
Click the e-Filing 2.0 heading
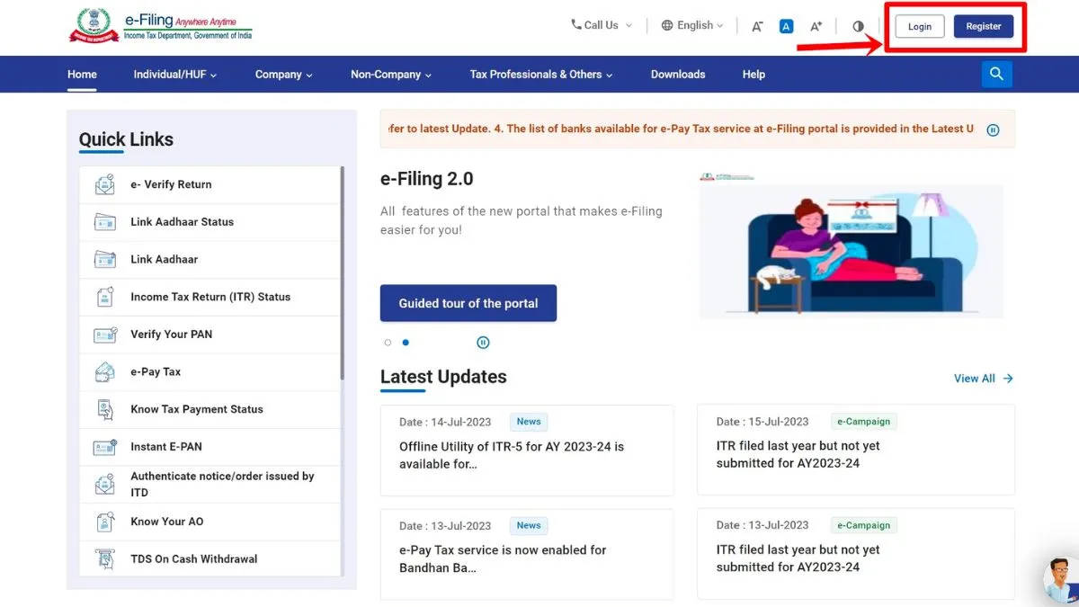[x=426, y=179]
